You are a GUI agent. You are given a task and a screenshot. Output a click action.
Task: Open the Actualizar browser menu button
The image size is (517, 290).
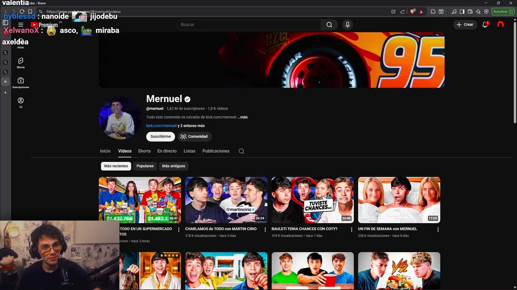click(x=503, y=12)
